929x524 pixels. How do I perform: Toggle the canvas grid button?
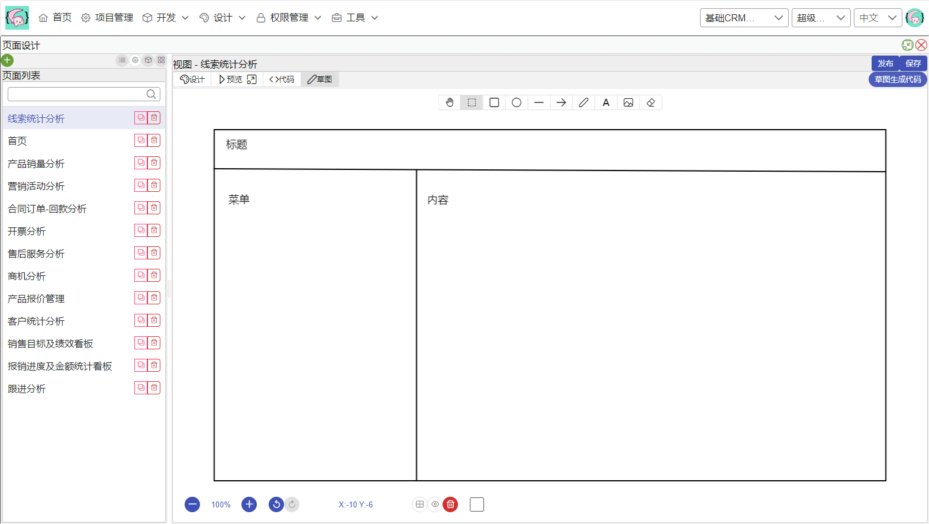[x=420, y=504]
